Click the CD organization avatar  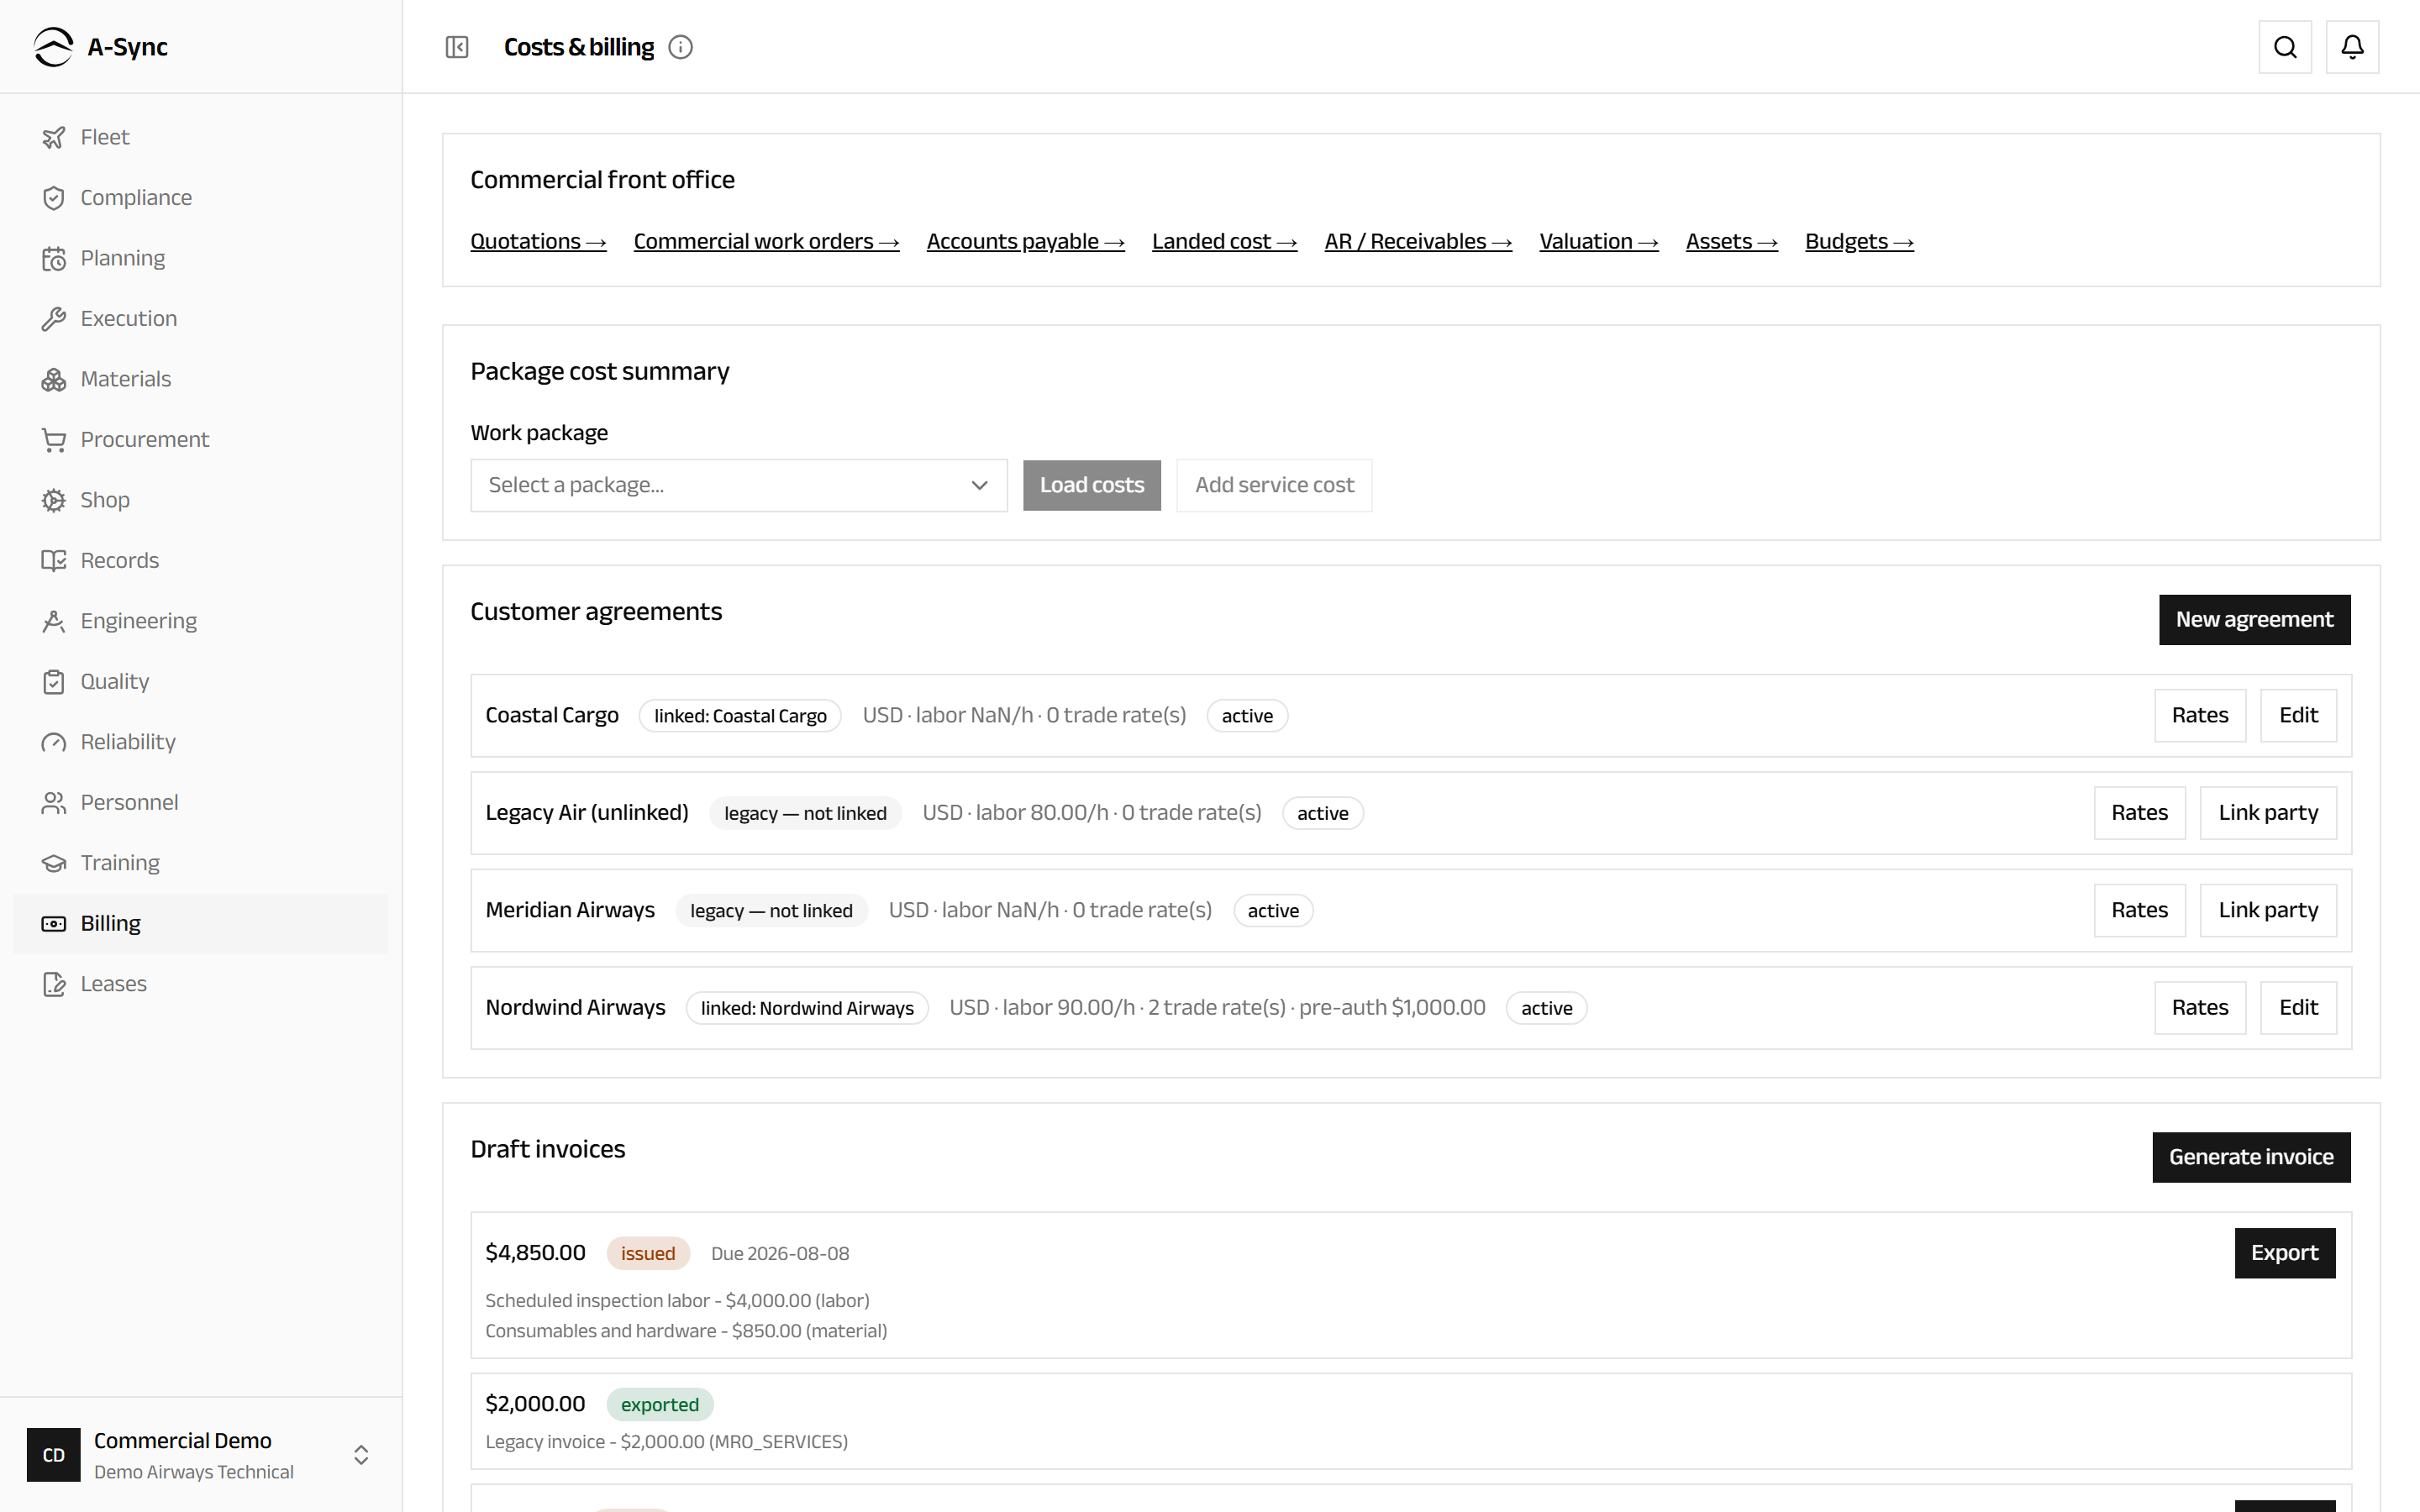tap(54, 1455)
